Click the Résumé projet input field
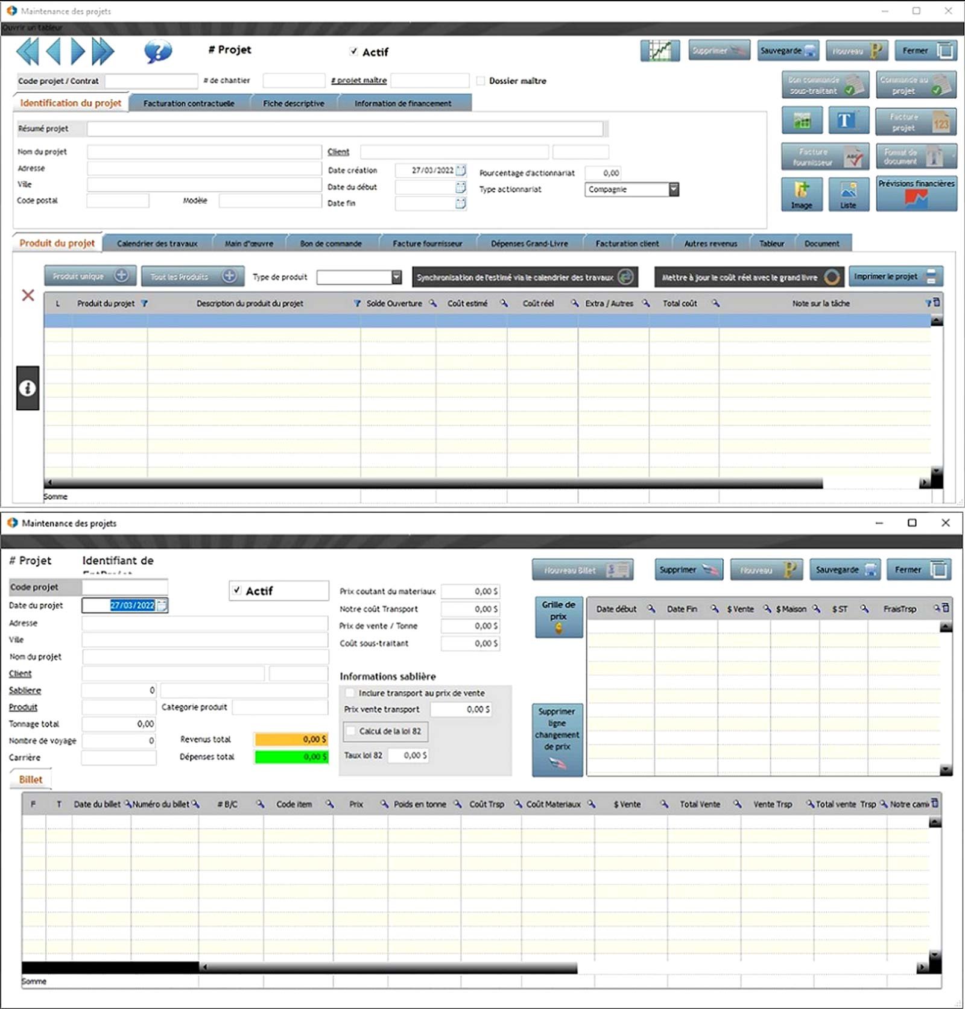This screenshot has width=965, height=1009. click(345, 128)
